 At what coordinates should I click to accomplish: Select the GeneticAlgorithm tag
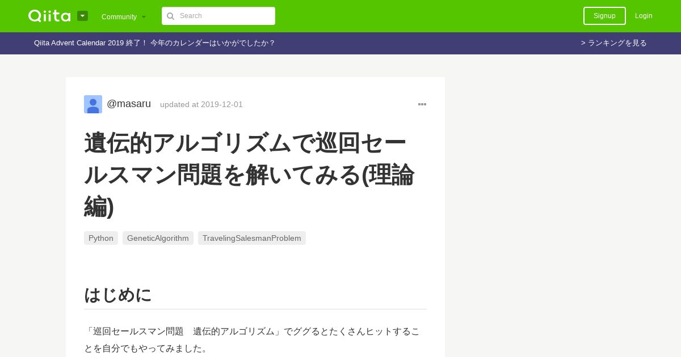coord(158,238)
